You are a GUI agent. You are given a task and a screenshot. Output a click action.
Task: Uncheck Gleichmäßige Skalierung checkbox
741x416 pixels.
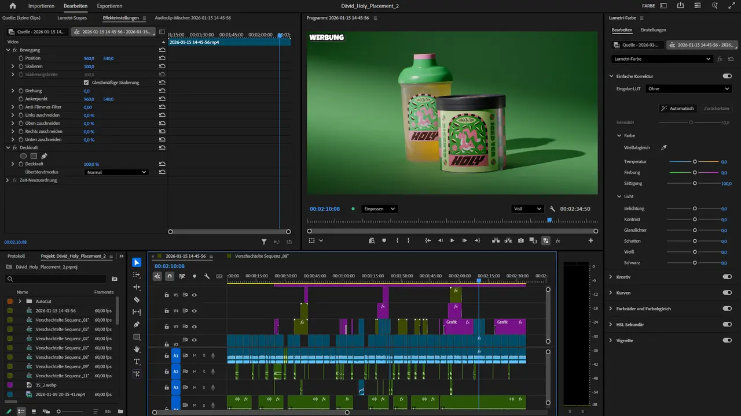[86, 82]
